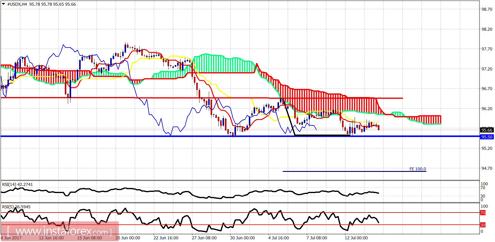Click the 27 Jun 08:00 time label

[x=204, y=238]
